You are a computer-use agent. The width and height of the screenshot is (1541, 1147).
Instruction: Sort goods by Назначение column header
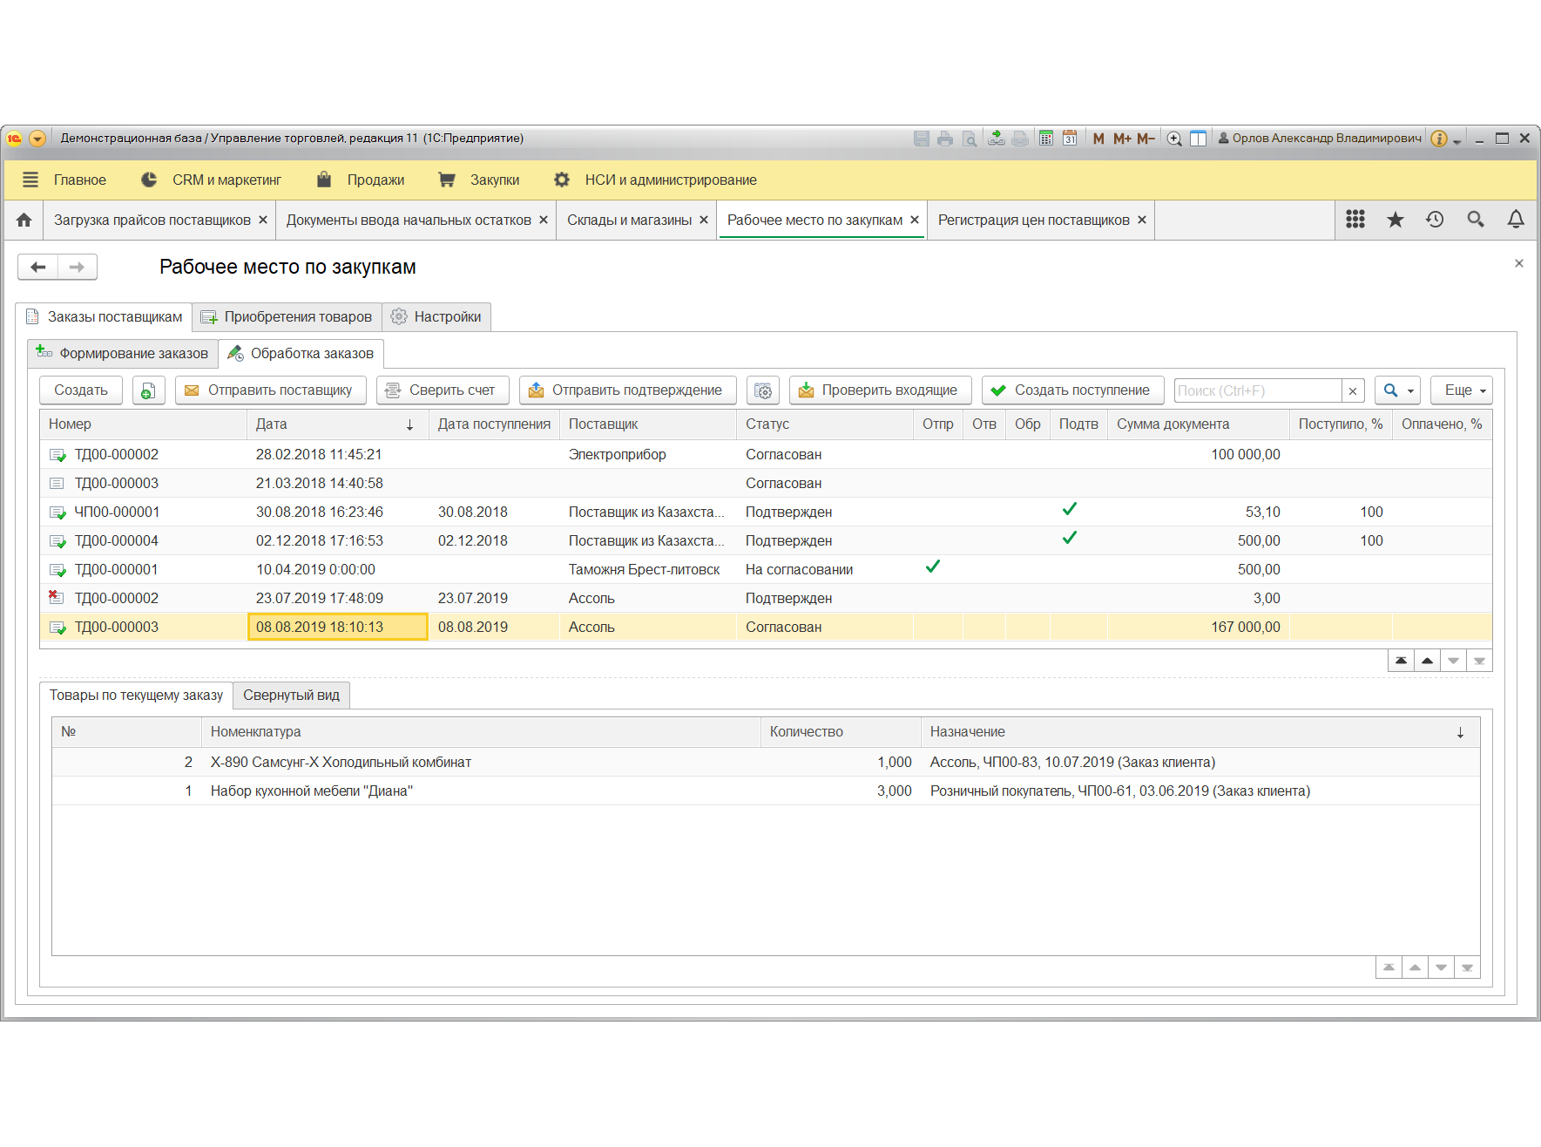(x=1200, y=732)
